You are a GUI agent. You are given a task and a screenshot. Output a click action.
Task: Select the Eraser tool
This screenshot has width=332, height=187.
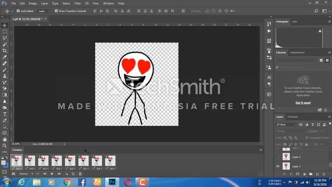pyautogui.click(x=5, y=89)
